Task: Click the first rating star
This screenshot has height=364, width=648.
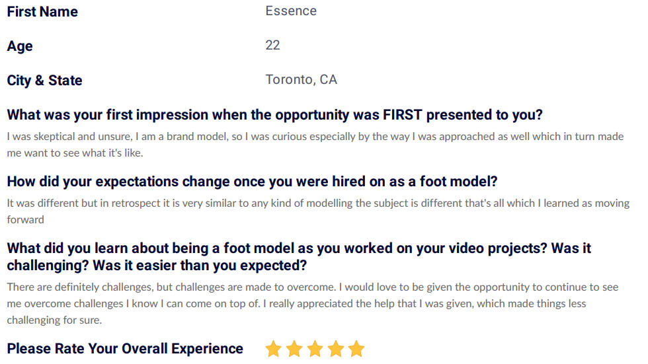Action: [x=273, y=349]
